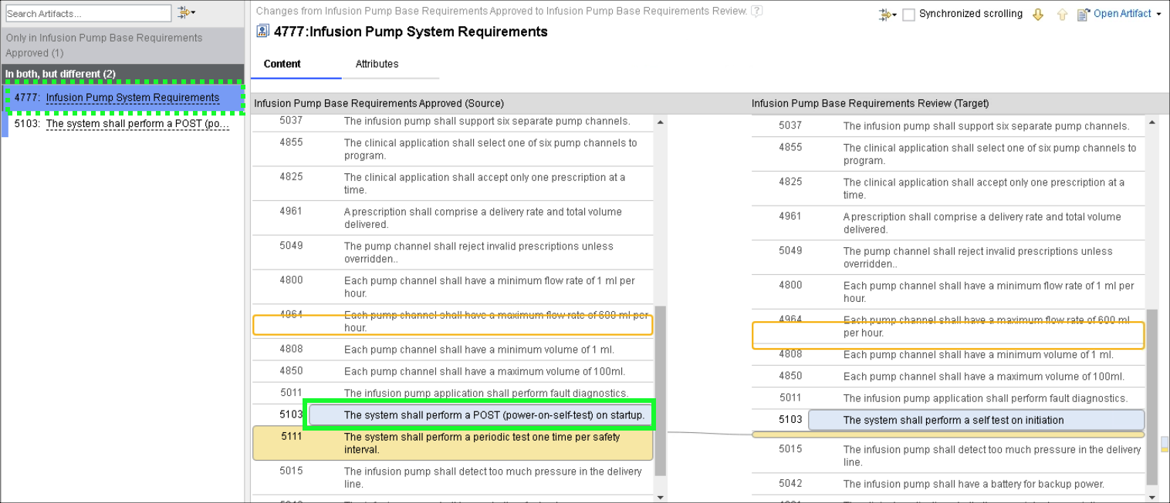Screen dimensions: 1170x503
Task: Click the module icon beside the 4777 title
Action: [262, 32]
